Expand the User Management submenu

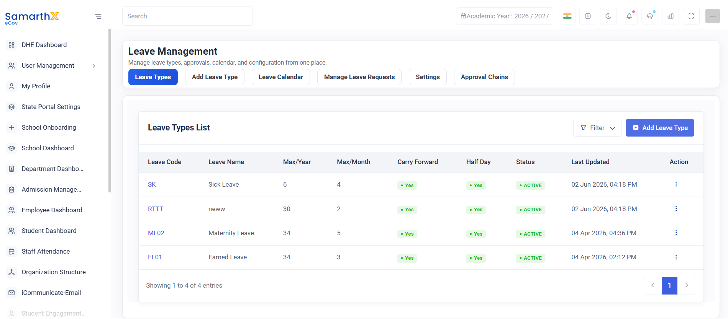(x=94, y=66)
